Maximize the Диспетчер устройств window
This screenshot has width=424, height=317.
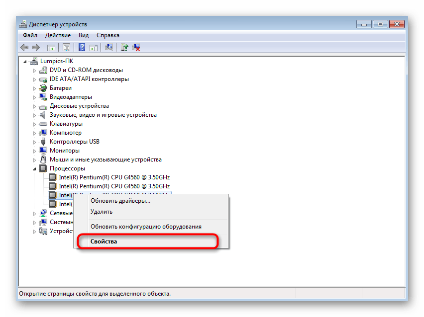381,24
